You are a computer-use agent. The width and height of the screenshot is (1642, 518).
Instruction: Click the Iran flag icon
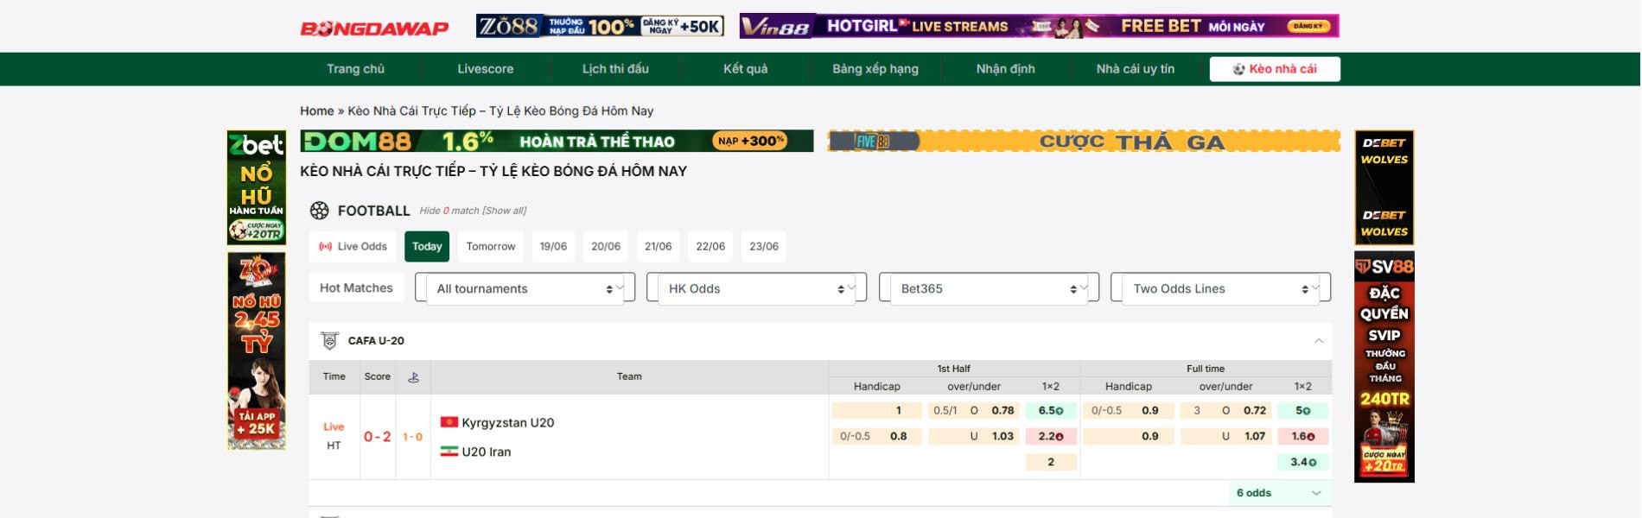[449, 452]
